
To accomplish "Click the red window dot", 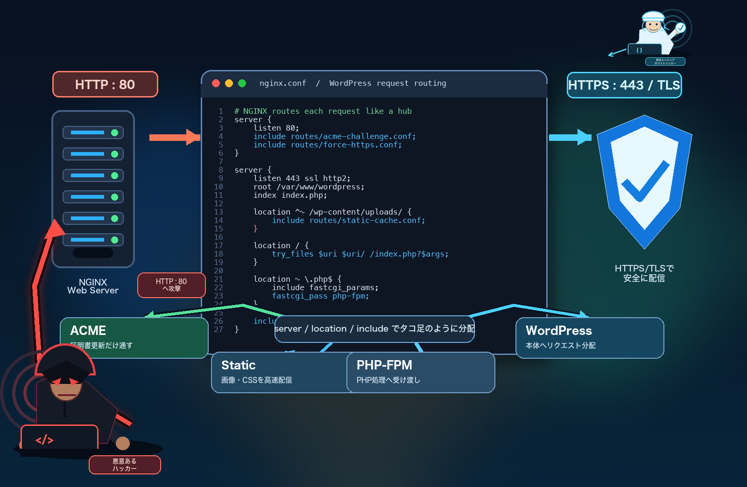I will tap(216, 83).
